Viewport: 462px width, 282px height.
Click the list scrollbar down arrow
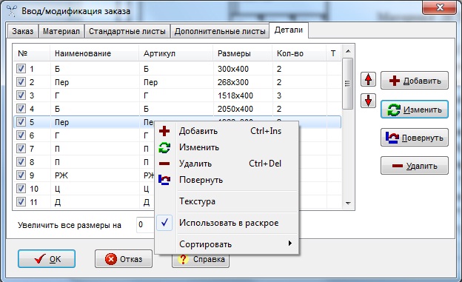point(348,203)
